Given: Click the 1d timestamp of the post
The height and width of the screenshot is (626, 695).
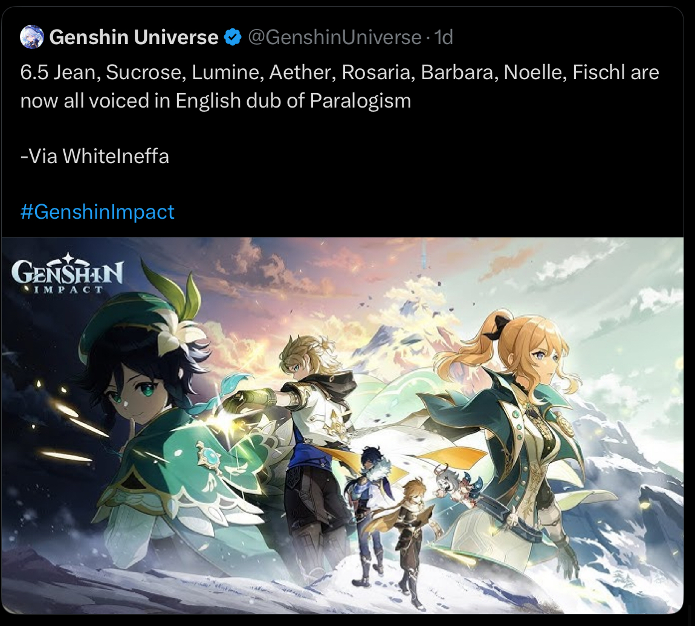Looking at the screenshot, I should click(x=444, y=37).
